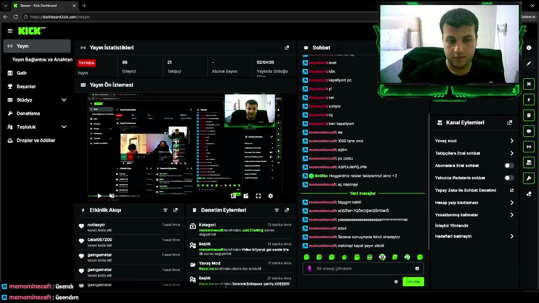Toggle the chat bubble widget icon
The height and width of the screenshot is (303, 539).
click(x=529, y=131)
